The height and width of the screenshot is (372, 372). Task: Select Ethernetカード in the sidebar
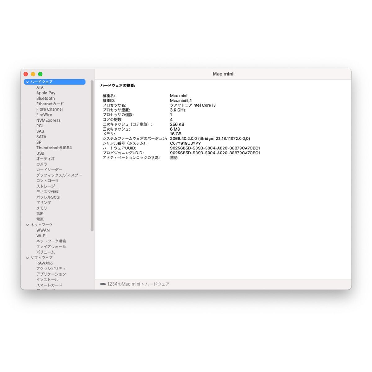[50, 104]
